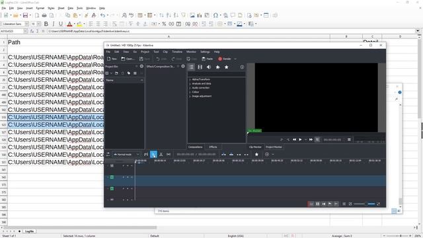Screen dimensions: 423x238
Task: Toggle Bold in LibreOffice Calc
Action: (x=46, y=24)
